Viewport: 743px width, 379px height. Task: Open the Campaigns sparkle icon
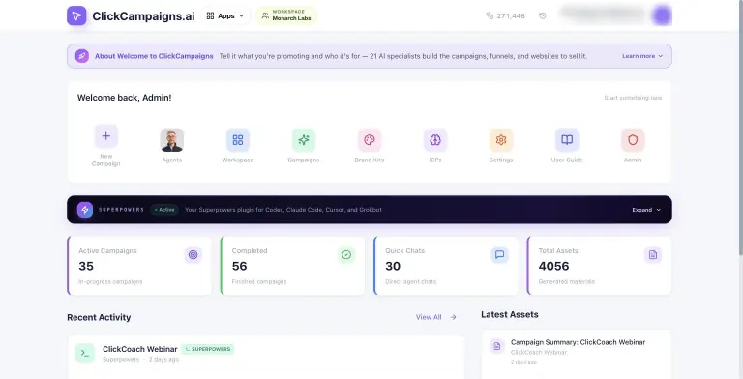pyautogui.click(x=304, y=140)
